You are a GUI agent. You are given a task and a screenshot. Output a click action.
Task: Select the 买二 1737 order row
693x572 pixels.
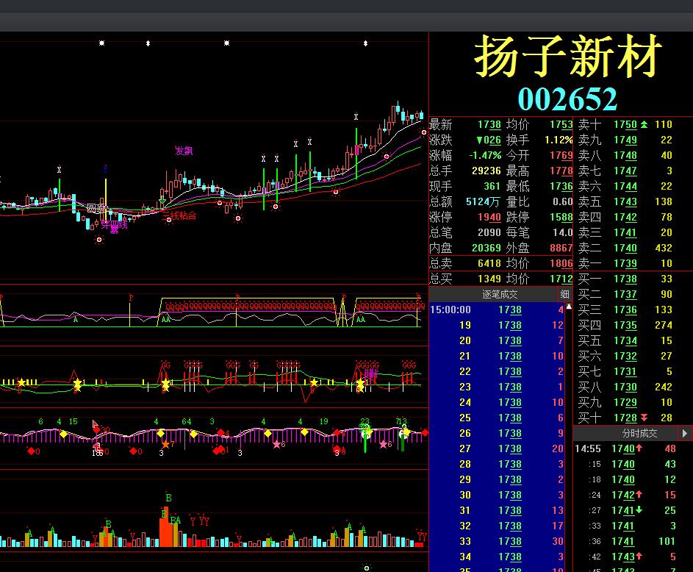tap(633, 294)
